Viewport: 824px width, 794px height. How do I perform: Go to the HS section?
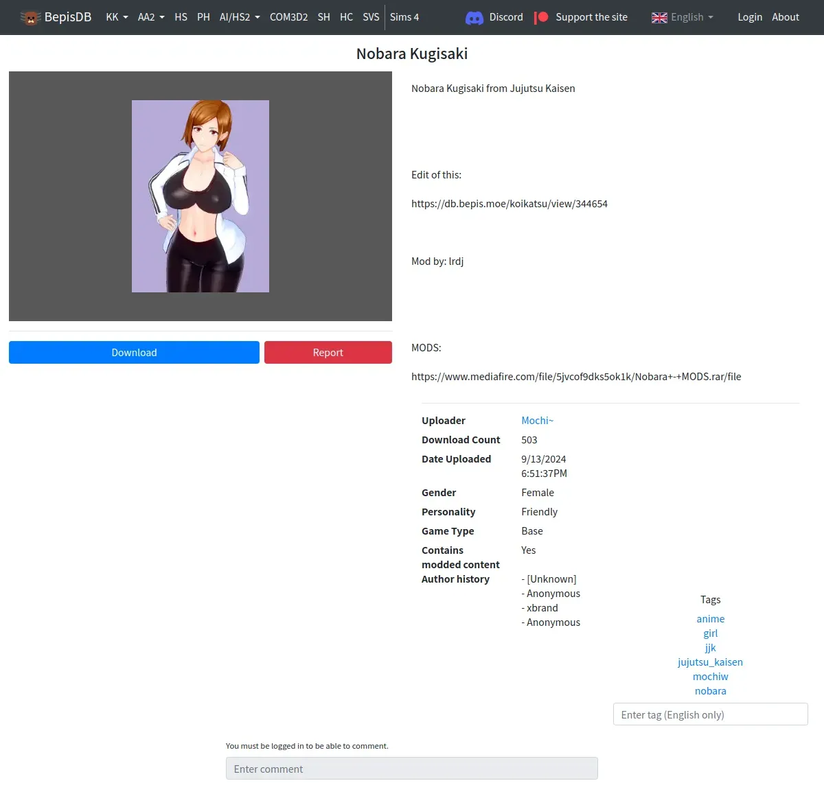coord(181,17)
